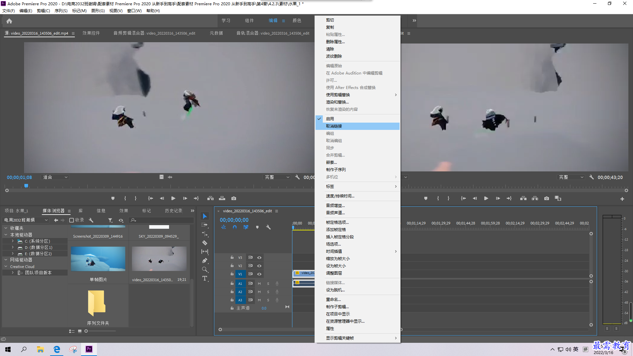Open the 电商2032班谢娟 folder dropdown
Screen dimensions: 633x356
pyautogui.click(x=26, y=220)
